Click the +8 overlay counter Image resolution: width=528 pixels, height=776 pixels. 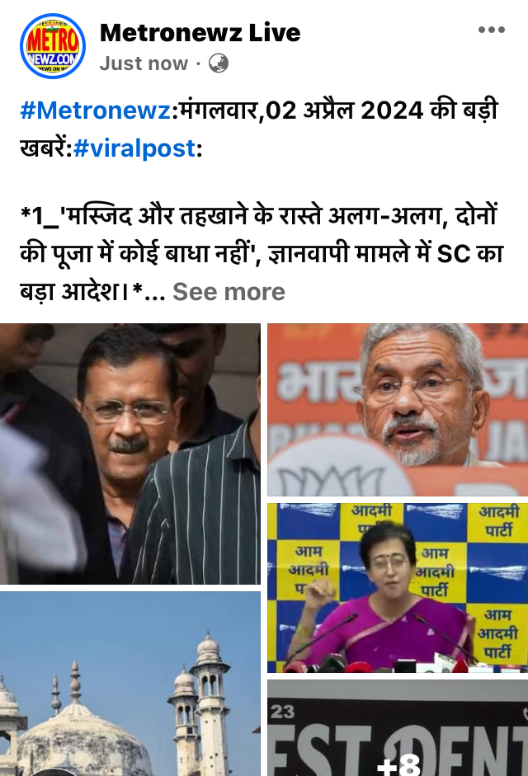(x=398, y=764)
